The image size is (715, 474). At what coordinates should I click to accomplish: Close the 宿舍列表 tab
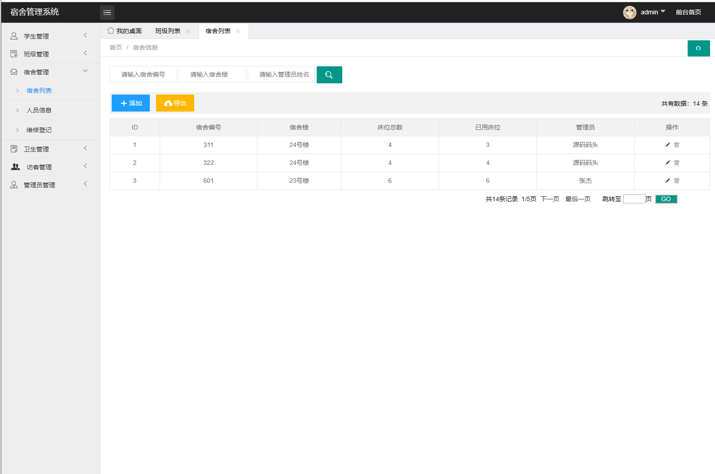(x=238, y=31)
